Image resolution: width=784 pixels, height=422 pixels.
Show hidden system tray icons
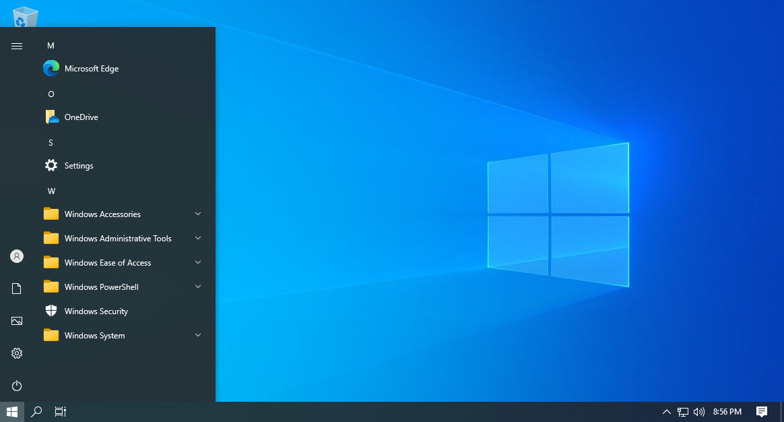pyautogui.click(x=667, y=412)
